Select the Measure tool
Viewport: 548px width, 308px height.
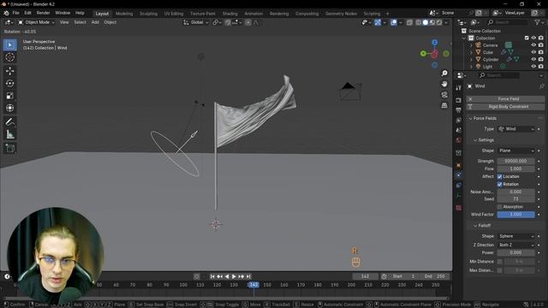(x=9, y=134)
